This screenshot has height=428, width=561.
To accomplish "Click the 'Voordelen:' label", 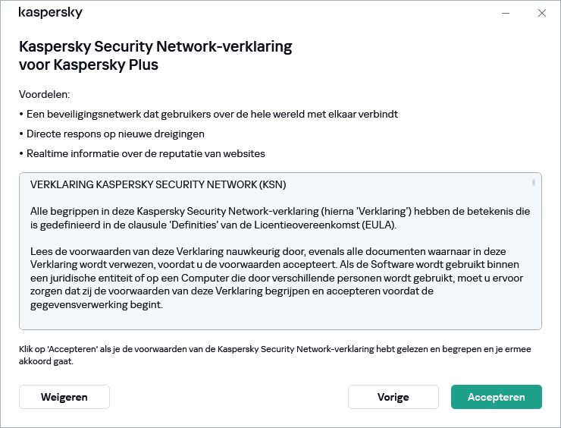I will coord(45,95).
